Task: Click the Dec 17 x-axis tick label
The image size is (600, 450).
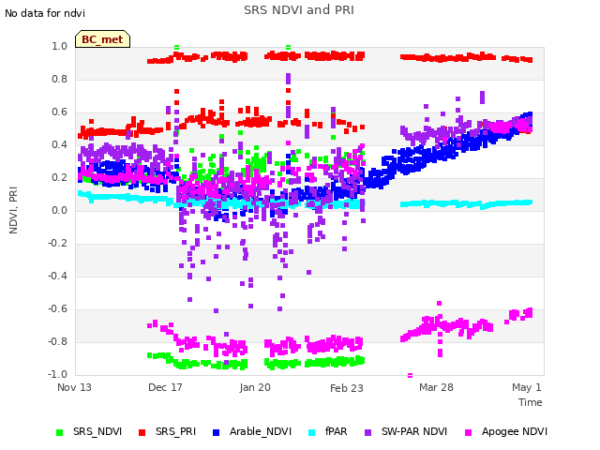Action: pyautogui.click(x=165, y=387)
